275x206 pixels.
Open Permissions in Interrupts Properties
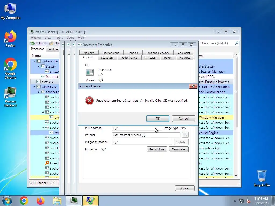(157, 149)
